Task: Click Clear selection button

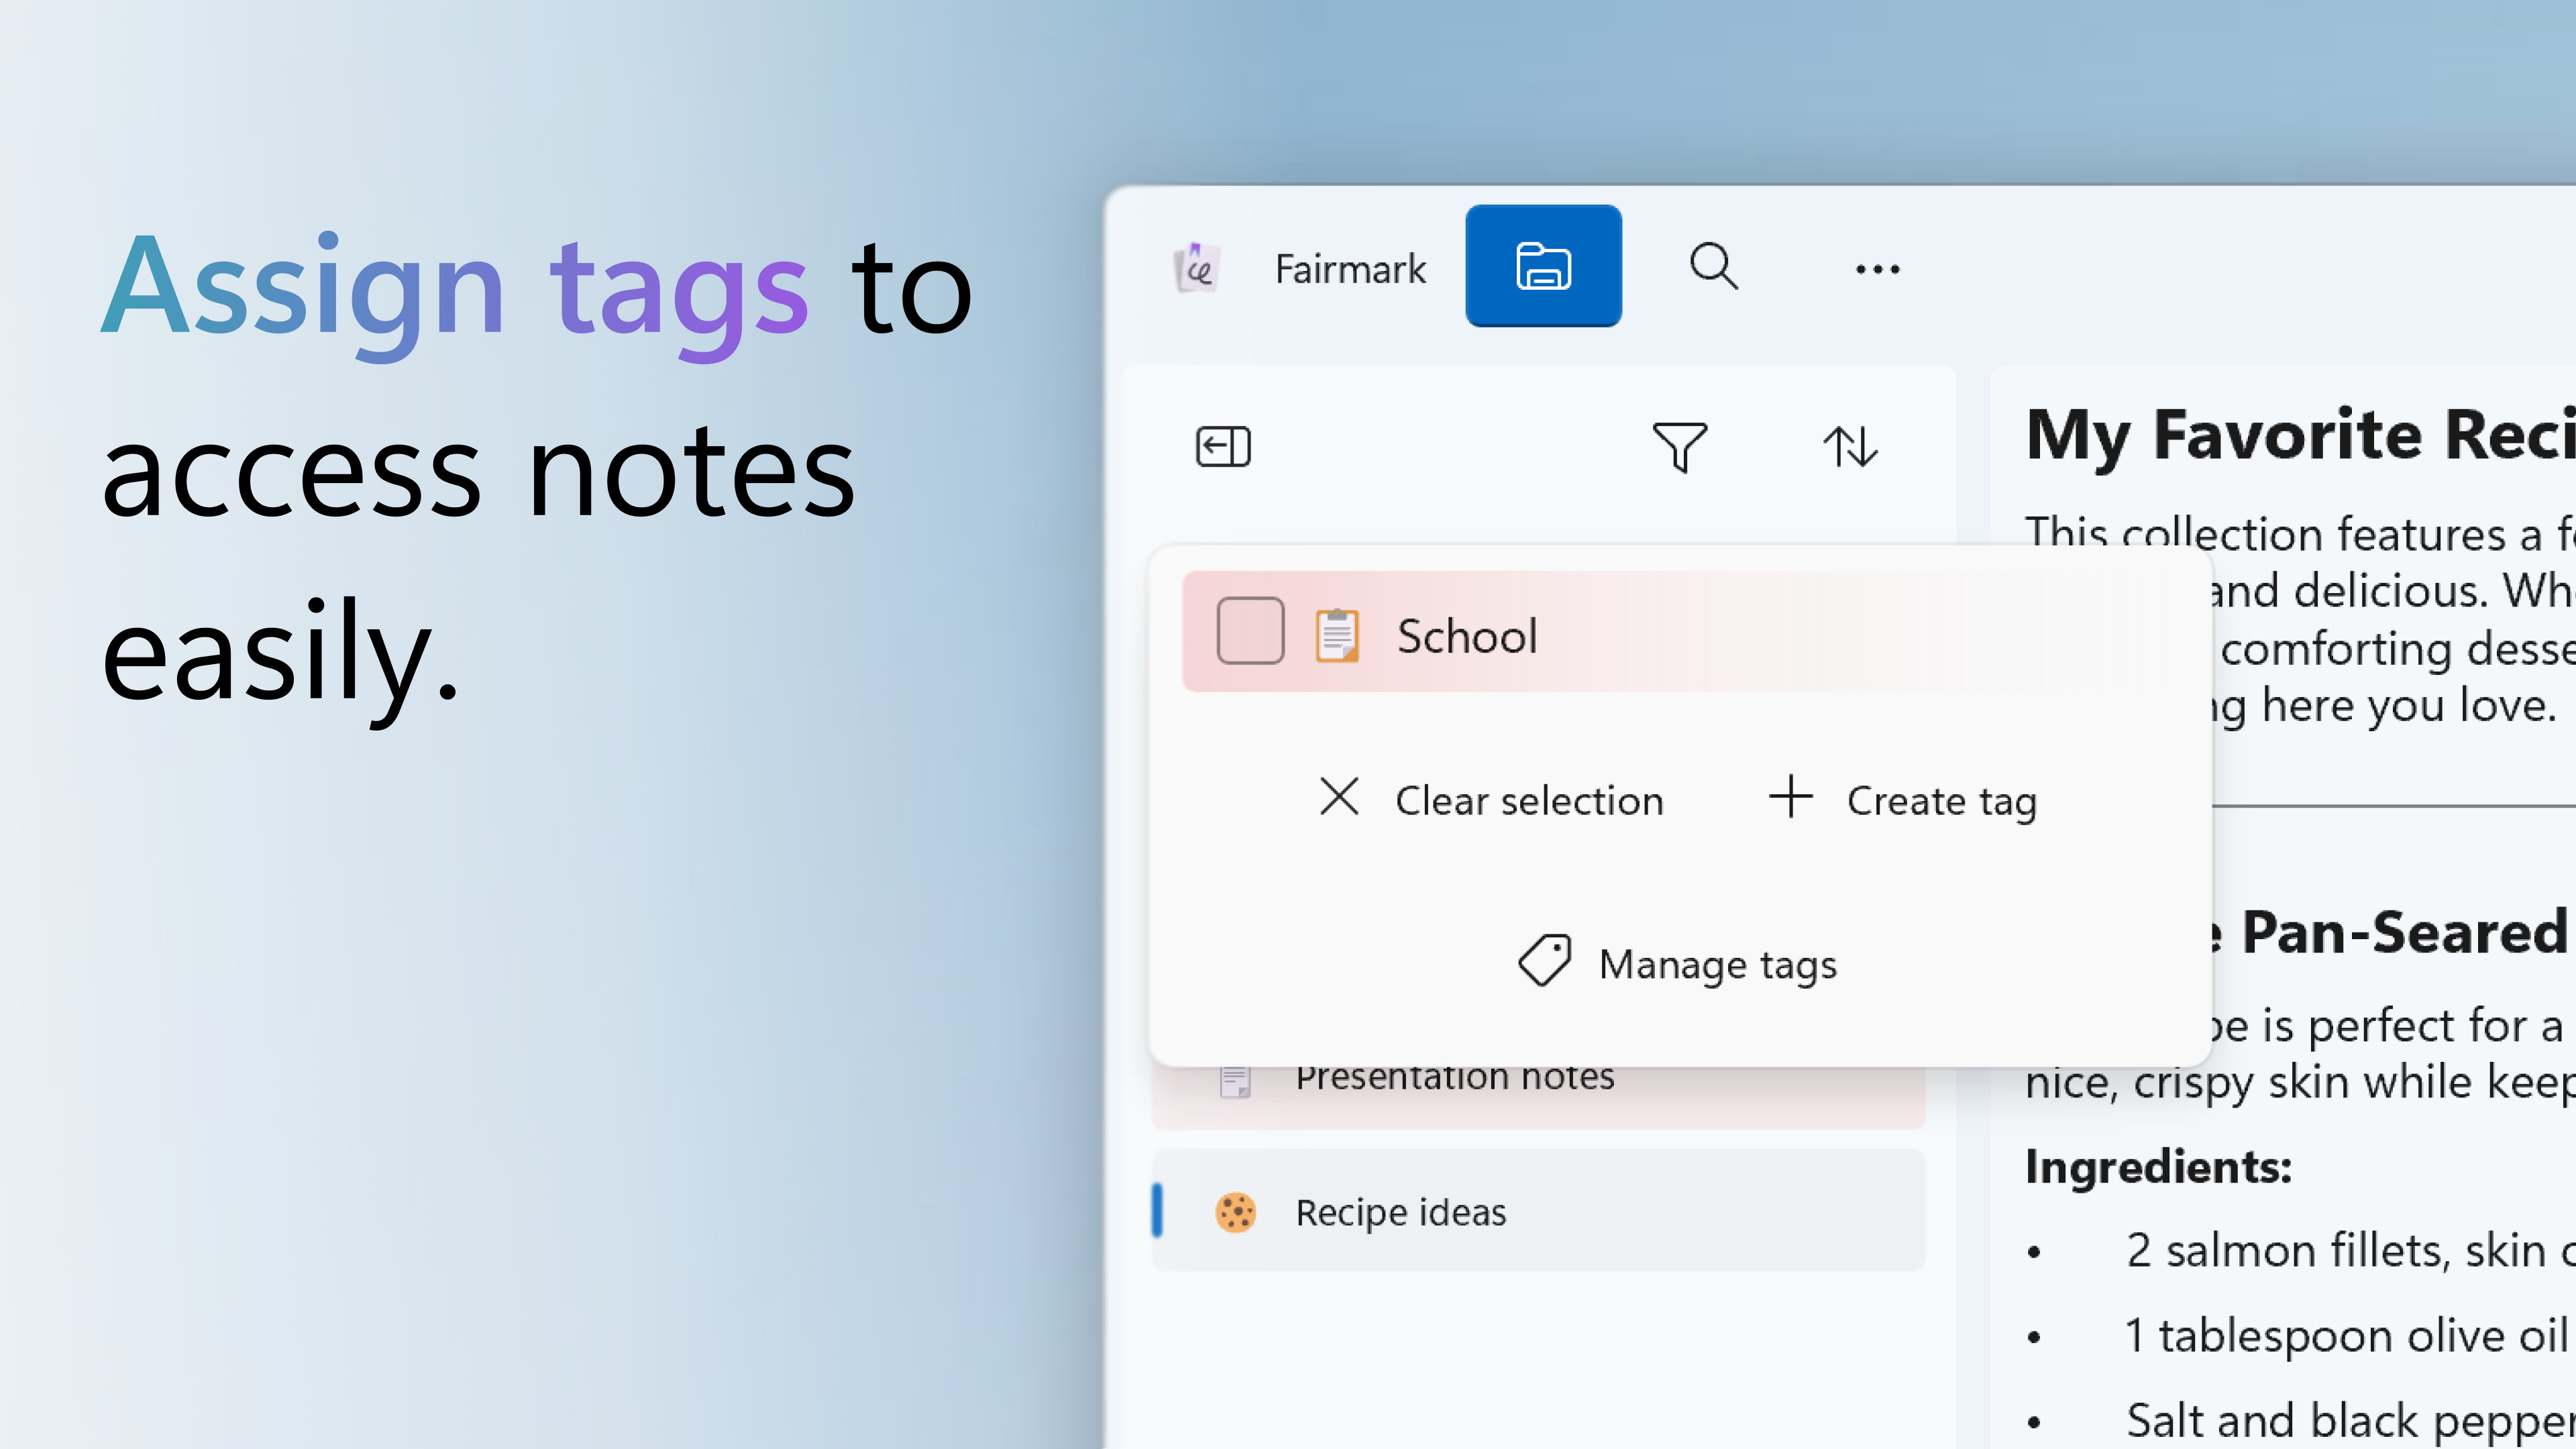Action: [1490, 800]
